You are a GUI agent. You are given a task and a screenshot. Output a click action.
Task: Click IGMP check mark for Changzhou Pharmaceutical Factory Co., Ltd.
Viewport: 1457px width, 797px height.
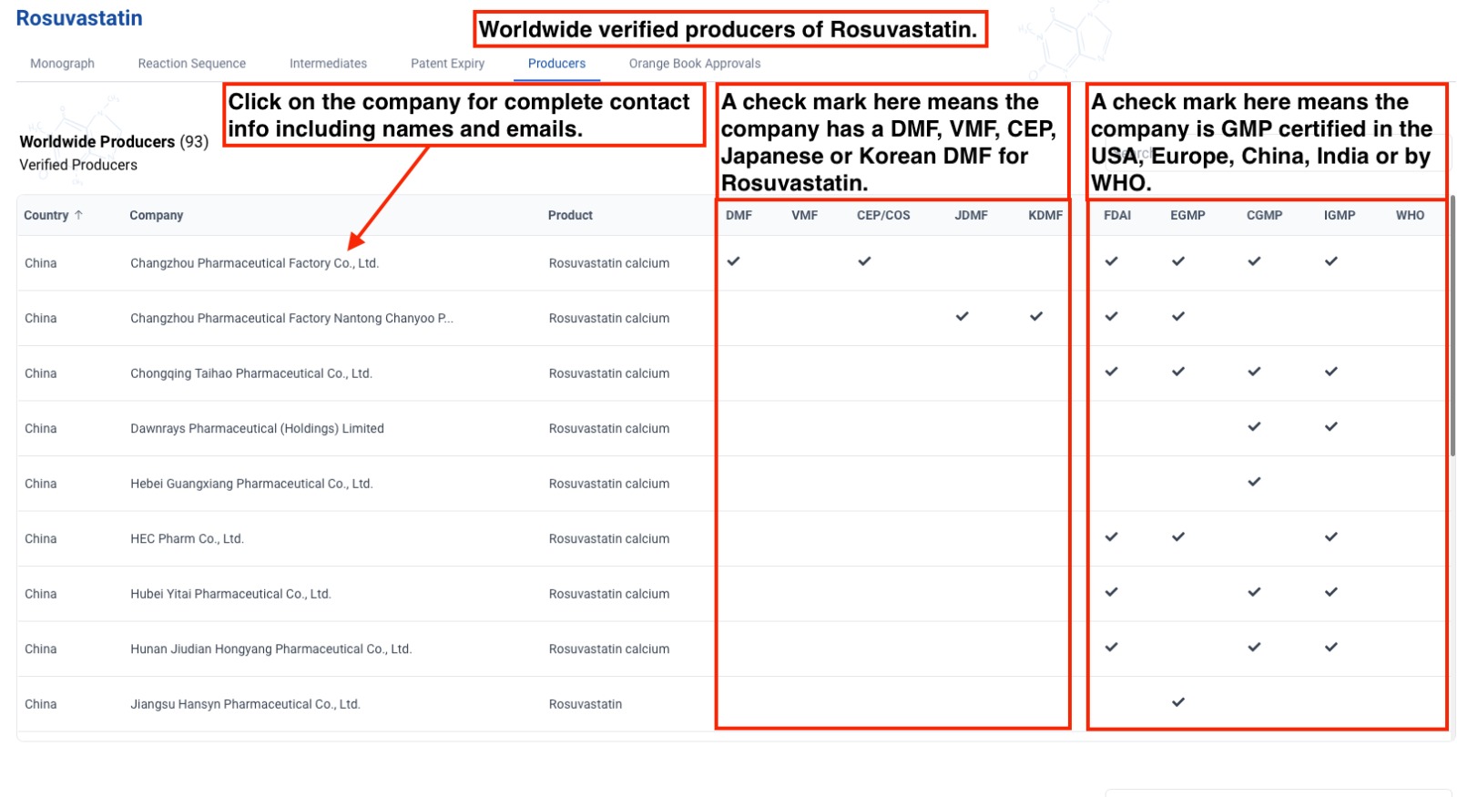click(1331, 261)
